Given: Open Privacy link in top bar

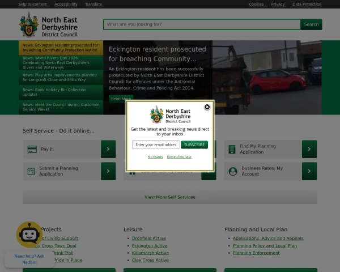Looking at the screenshot, I should (x=278, y=5).
